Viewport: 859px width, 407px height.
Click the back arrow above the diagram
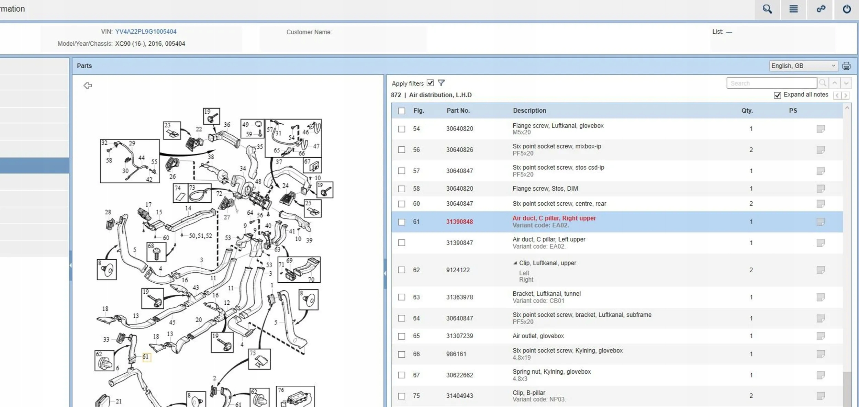88,86
